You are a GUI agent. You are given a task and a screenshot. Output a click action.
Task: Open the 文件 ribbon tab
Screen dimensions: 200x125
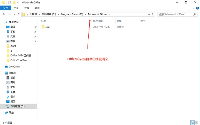click(x=6, y=8)
